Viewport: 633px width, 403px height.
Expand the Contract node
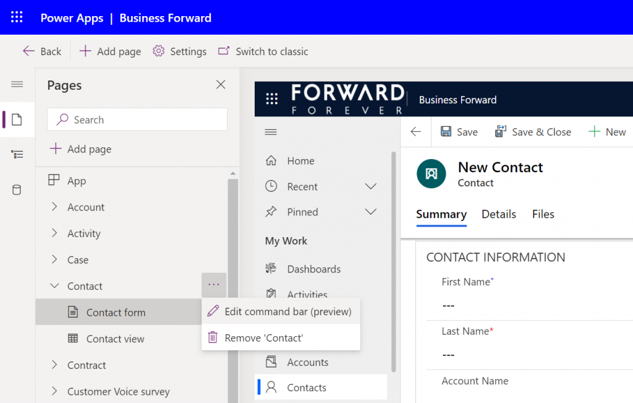click(x=54, y=365)
